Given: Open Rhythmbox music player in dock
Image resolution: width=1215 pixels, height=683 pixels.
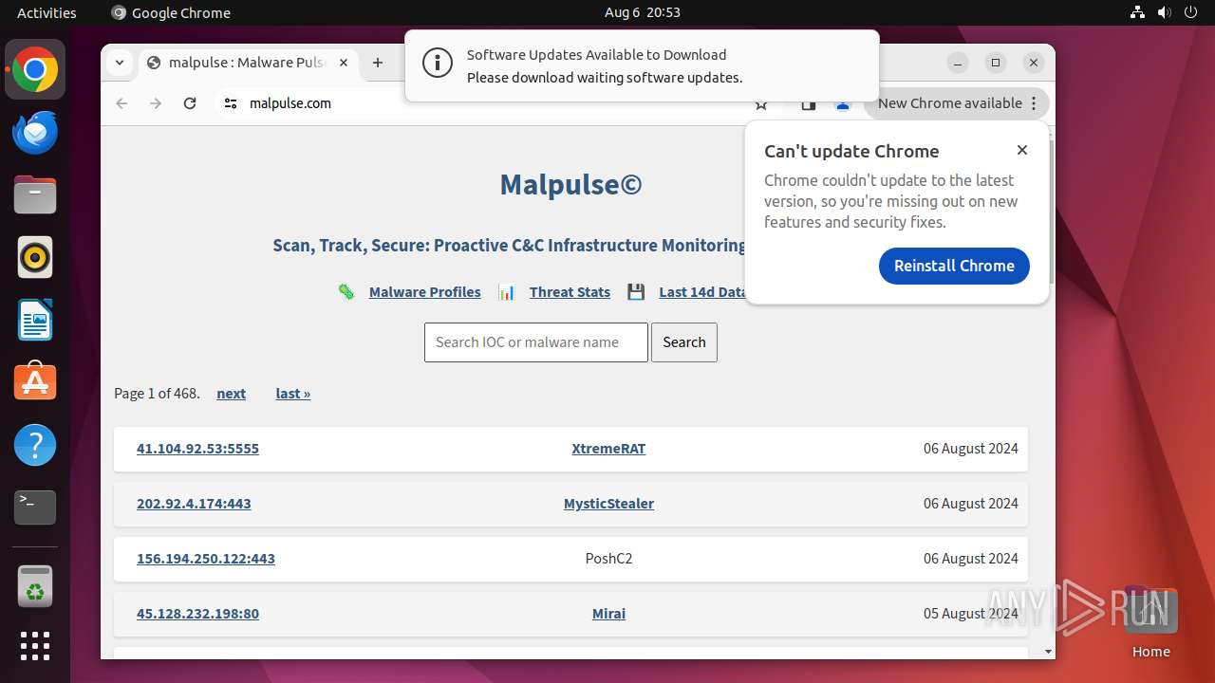Looking at the screenshot, I should click(35, 257).
